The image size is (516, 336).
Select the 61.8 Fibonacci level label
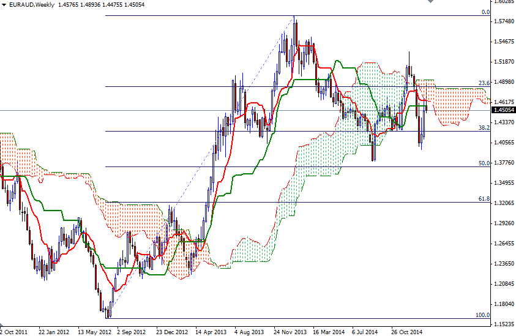[484, 199]
